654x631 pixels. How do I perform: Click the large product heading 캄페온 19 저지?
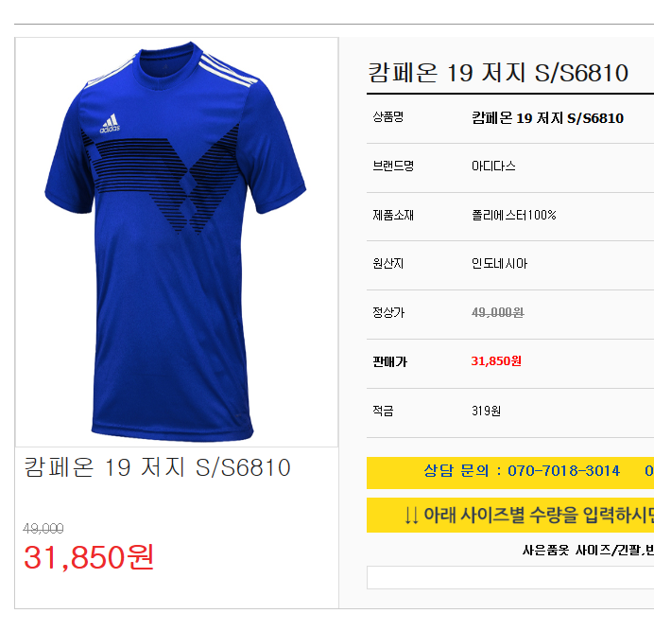498,73
